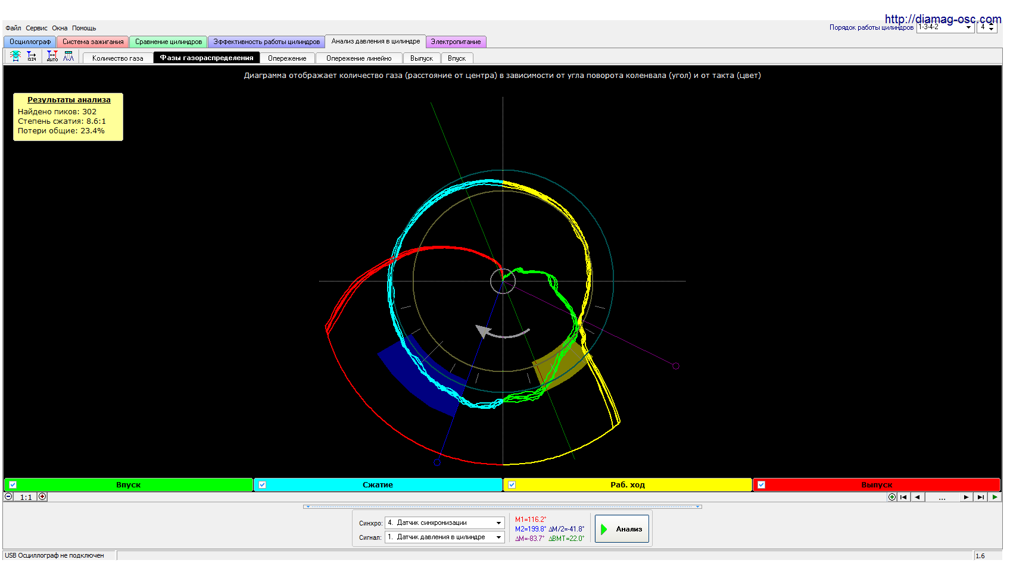This screenshot has width=1010, height=563.
Task: Open the Количество газа sub-tab
Action: (118, 58)
